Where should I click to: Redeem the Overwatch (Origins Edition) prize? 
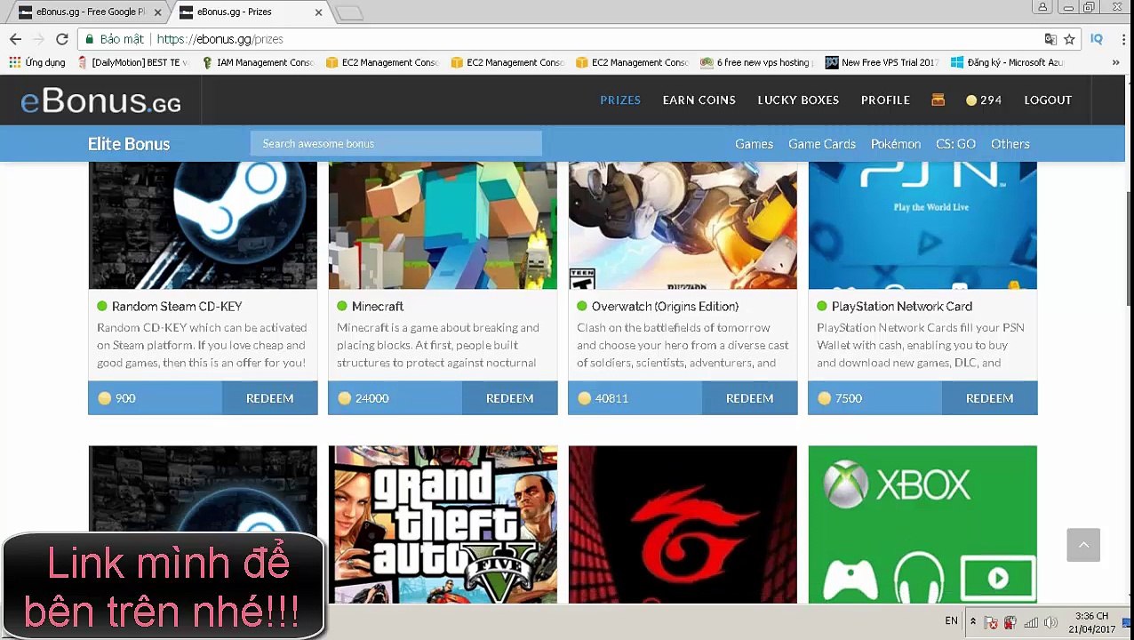point(749,398)
